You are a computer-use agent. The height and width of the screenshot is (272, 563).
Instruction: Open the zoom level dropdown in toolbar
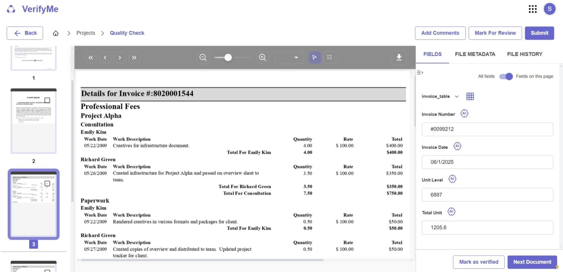(296, 58)
